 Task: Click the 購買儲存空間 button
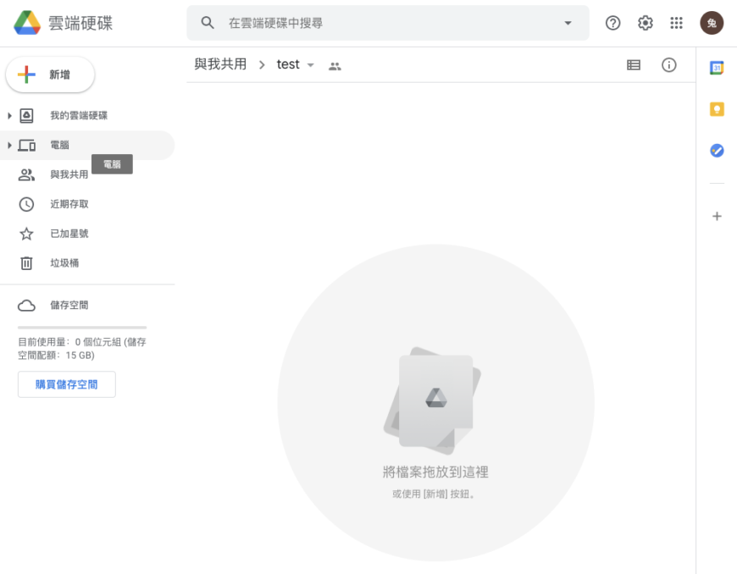pyautogui.click(x=66, y=384)
